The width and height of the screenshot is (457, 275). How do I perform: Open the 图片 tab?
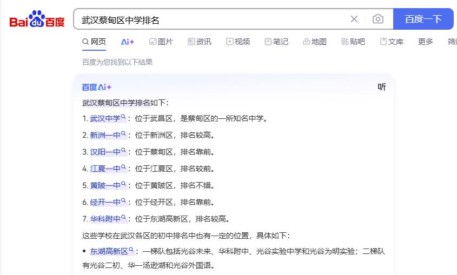pos(161,42)
